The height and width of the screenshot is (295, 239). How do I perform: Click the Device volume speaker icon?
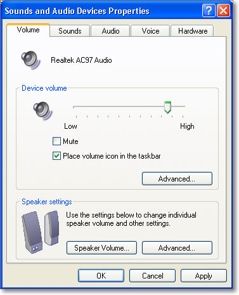42,111
